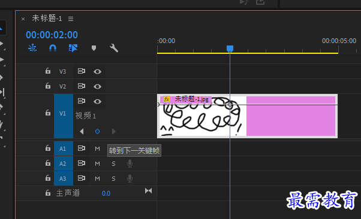Toggle A3 track targeting
The width and height of the screenshot is (361, 219).
click(x=64, y=178)
